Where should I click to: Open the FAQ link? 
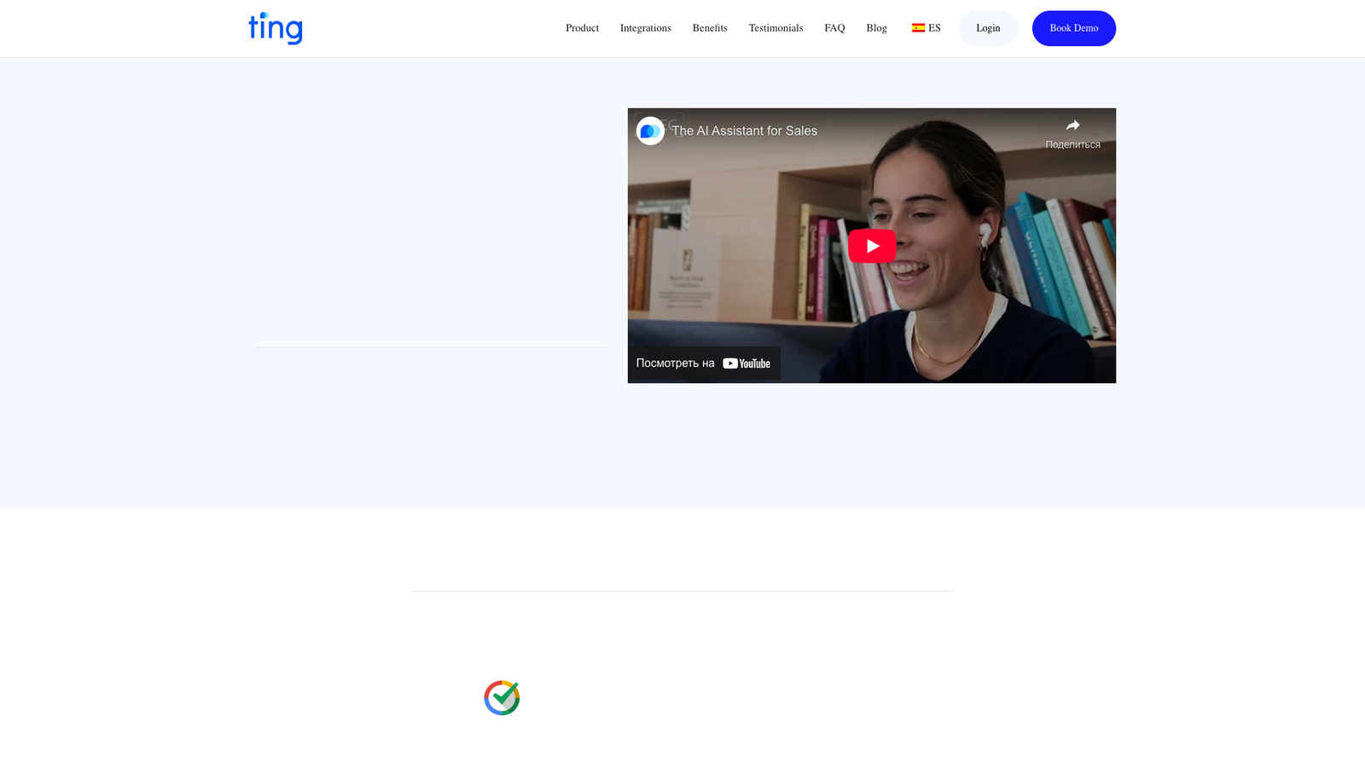coord(834,28)
